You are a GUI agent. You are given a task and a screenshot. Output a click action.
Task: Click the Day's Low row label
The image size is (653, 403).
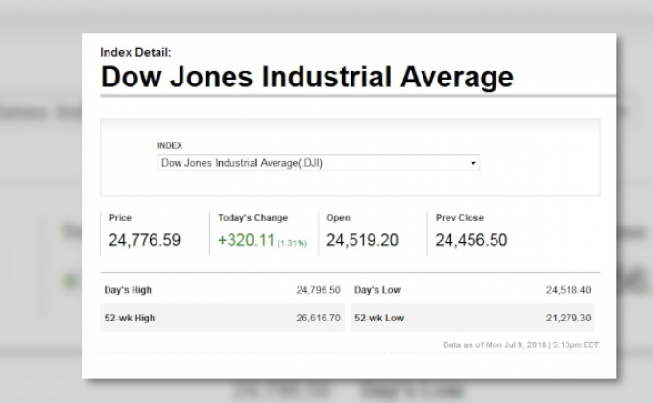click(x=378, y=290)
